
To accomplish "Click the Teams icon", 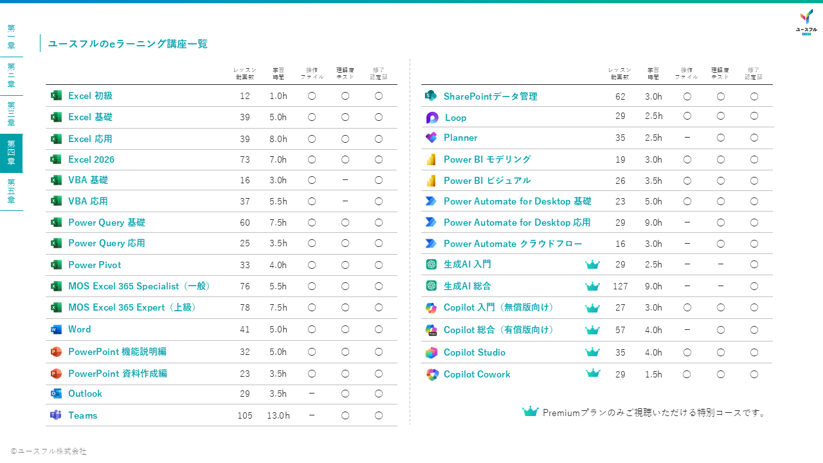I will pyautogui.click(x=56, y=415).
